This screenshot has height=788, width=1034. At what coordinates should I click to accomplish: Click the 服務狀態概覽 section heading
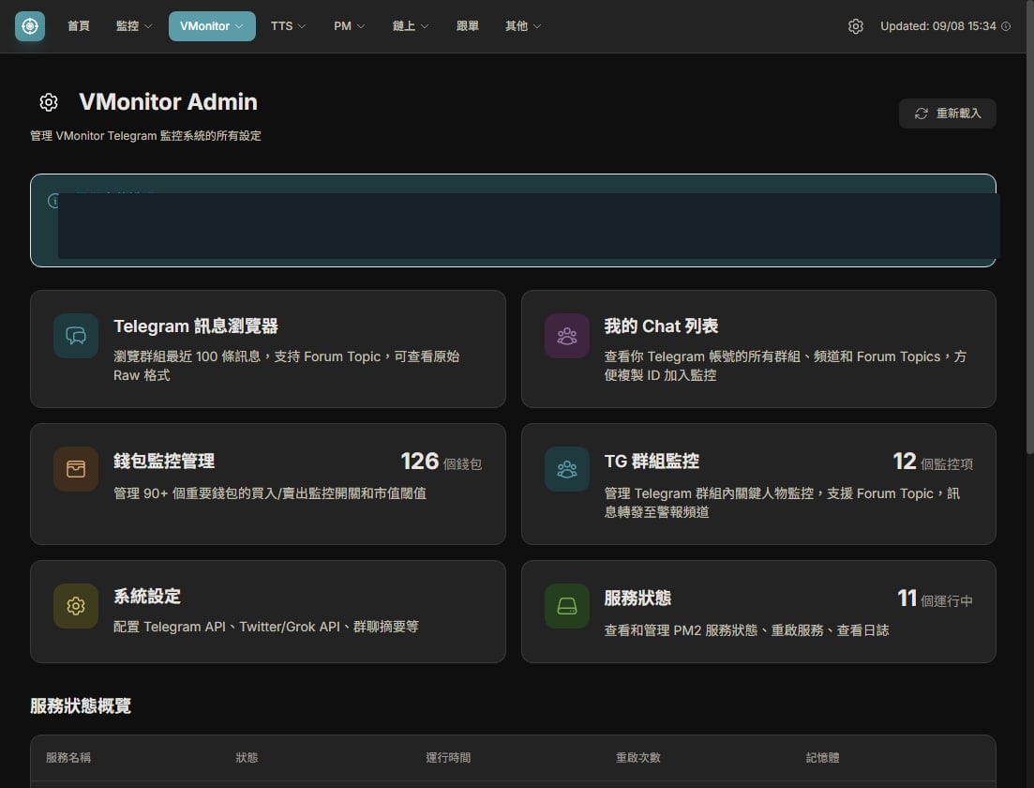pos(81,706)
